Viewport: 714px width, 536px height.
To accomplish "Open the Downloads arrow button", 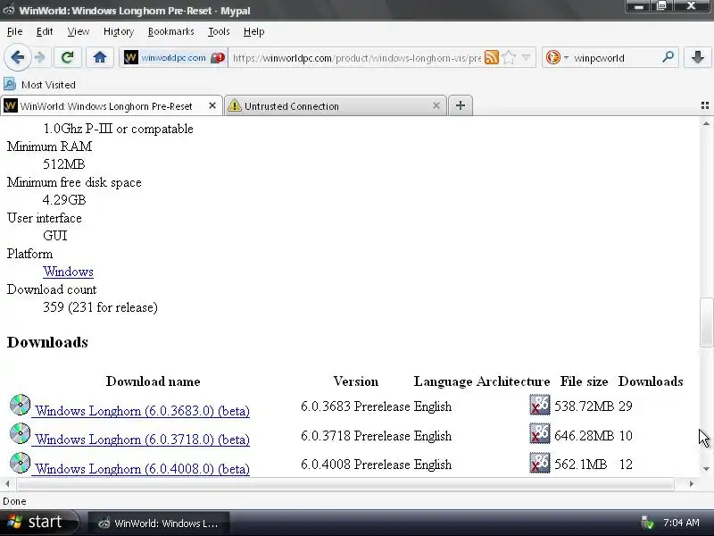I will point(697,57).
